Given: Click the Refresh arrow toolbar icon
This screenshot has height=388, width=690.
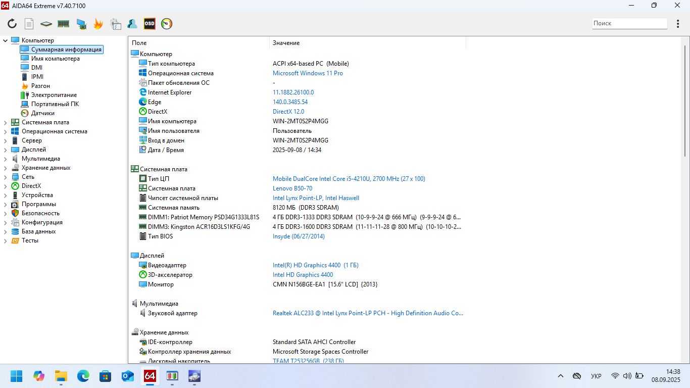Looking at the screenshot, I should [x=12, y=23].
